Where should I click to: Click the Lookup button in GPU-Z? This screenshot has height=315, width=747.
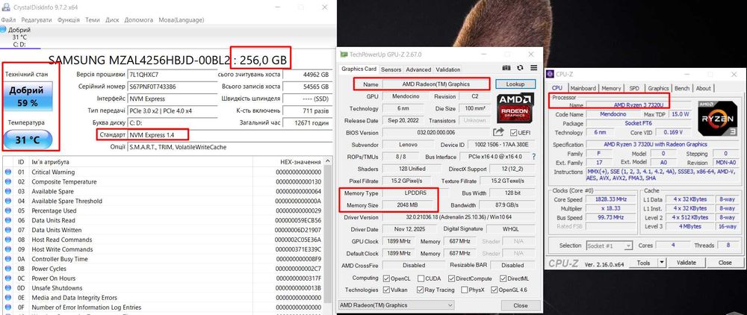515,84
